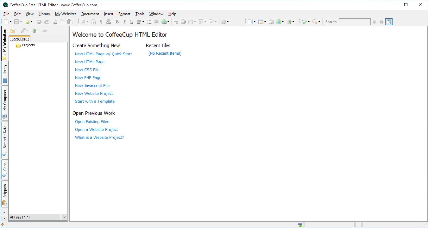Click the table insert icon

[191, 22]
